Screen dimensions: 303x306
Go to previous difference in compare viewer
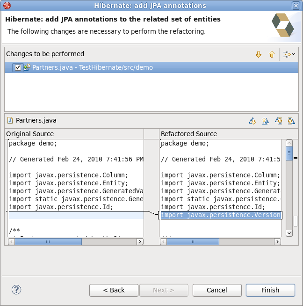[265, 121]
